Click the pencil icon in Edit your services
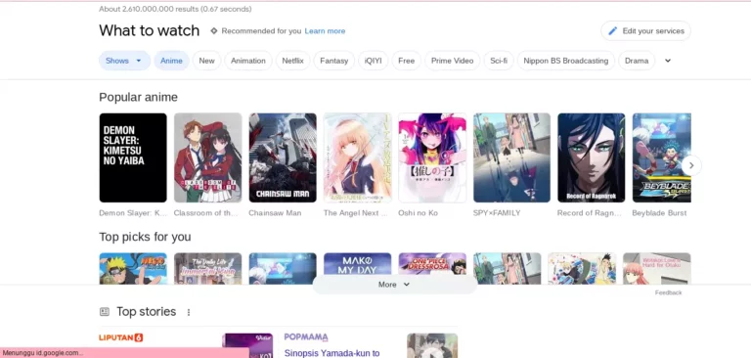The height and width of the screenshot is (358, 751). click(x=612, y=31)
